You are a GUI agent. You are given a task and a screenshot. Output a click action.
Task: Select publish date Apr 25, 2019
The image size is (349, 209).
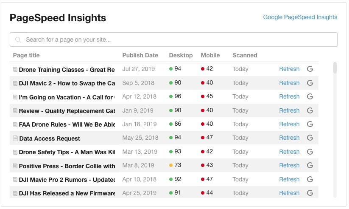[x=140, y=193]
